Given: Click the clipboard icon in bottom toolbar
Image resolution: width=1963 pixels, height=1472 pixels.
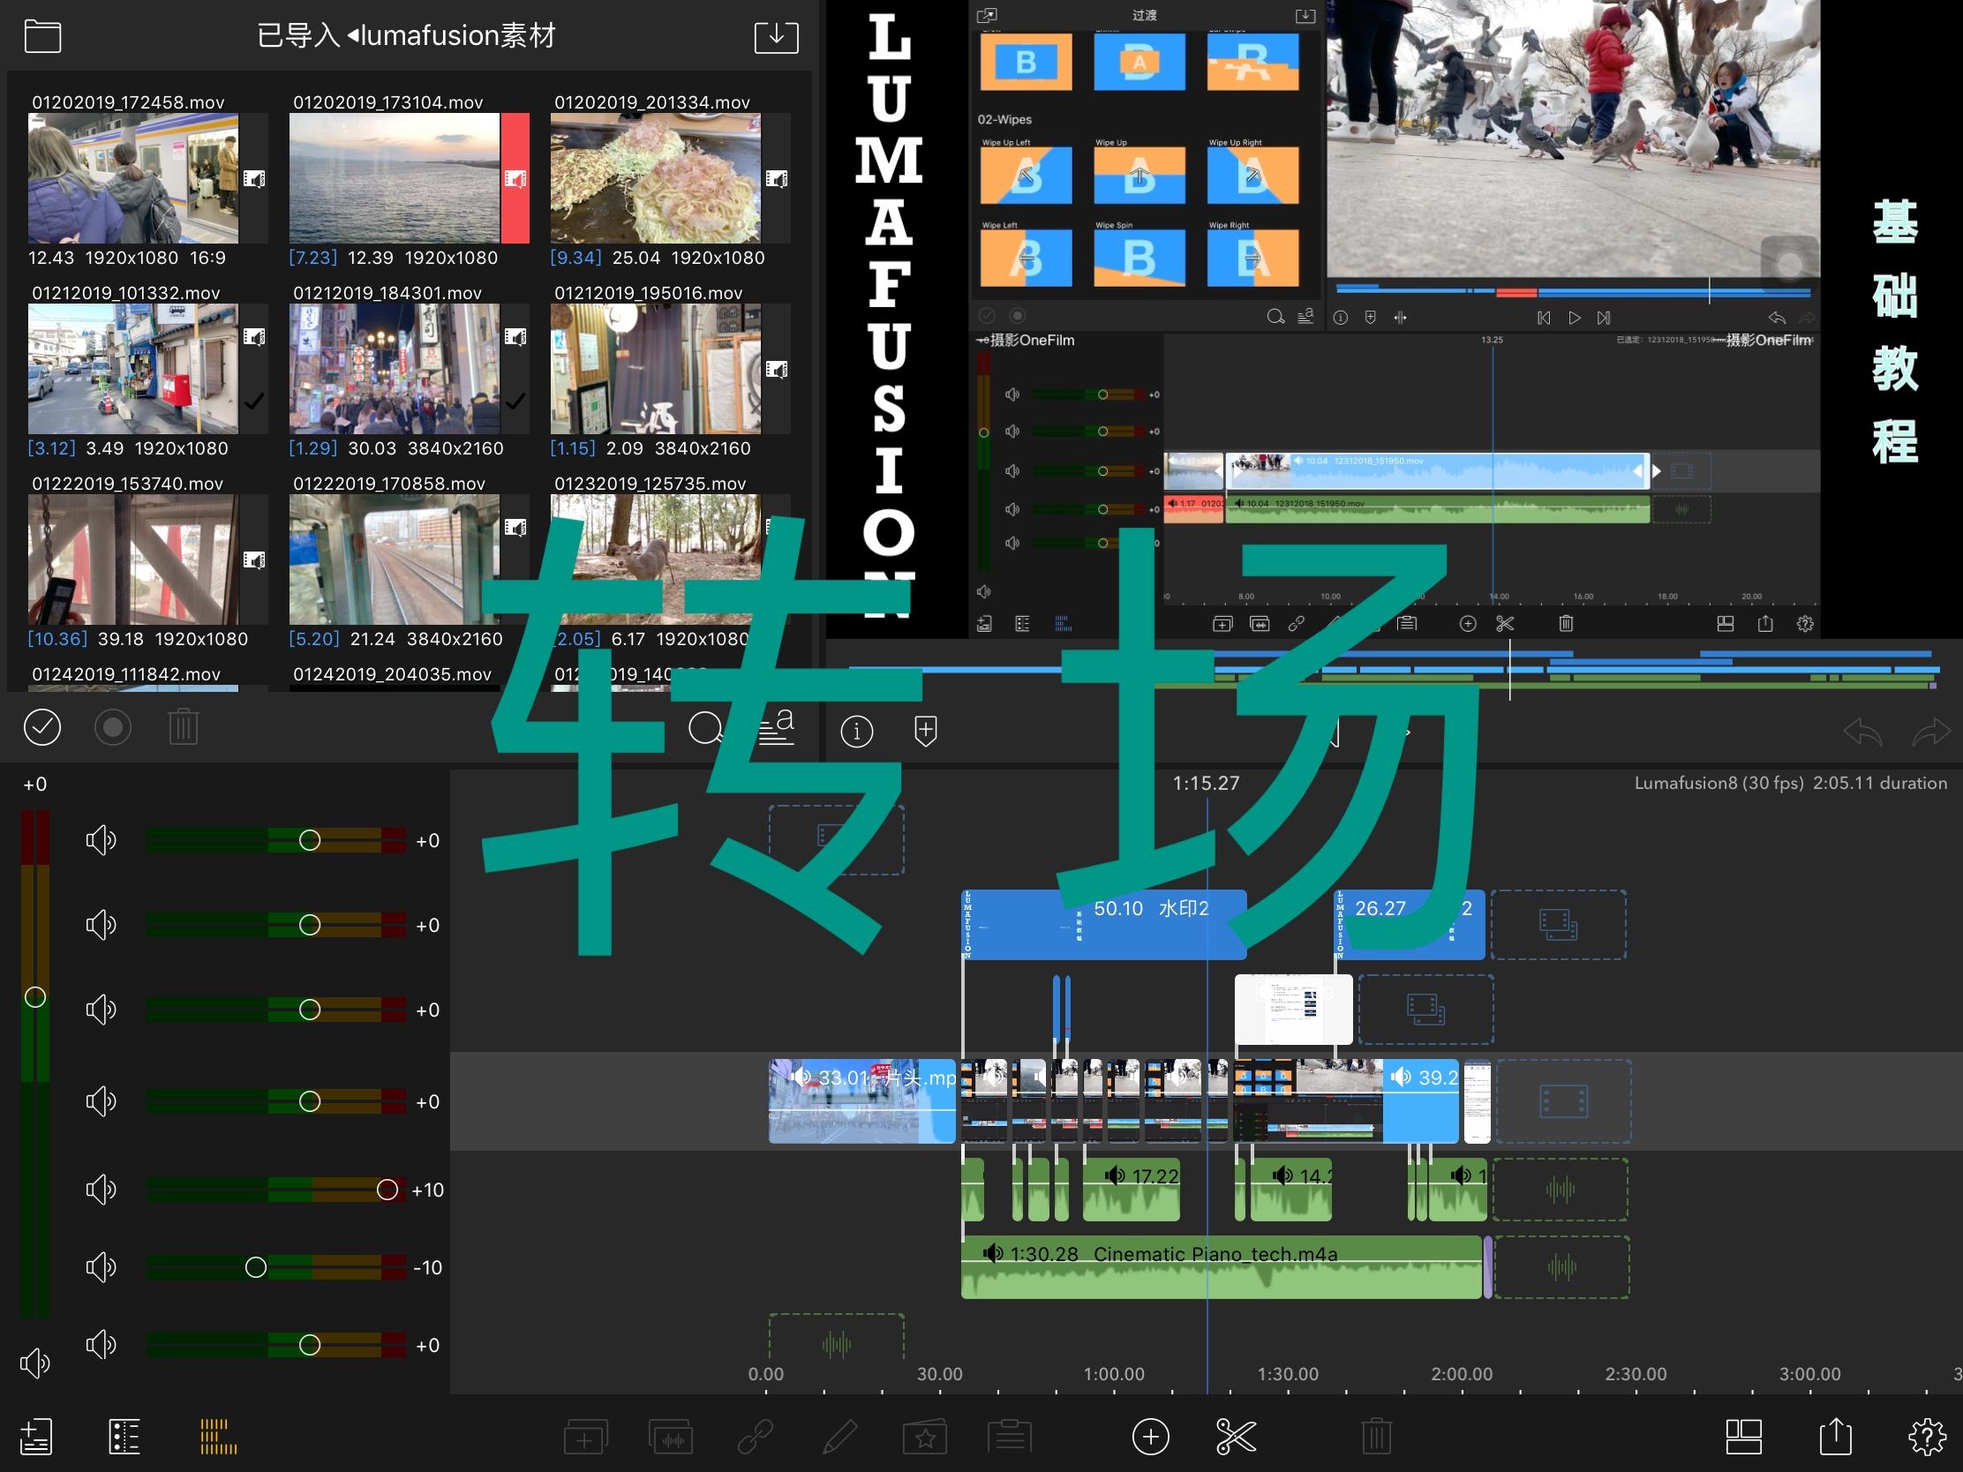Looking at the screenshot, I should tap(1010, 1437).
